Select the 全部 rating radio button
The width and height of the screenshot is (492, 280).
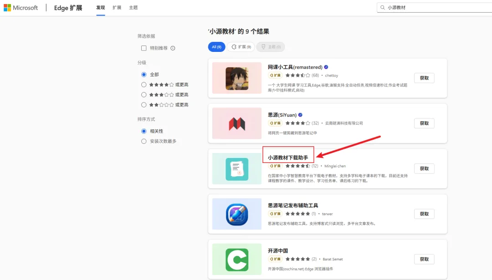click(x=143, y=74)
